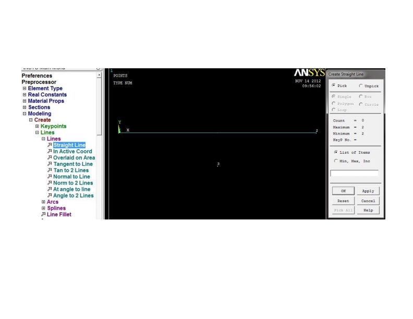Expand the Real Constants node
The image size is (413, 319).
point(25,95)
